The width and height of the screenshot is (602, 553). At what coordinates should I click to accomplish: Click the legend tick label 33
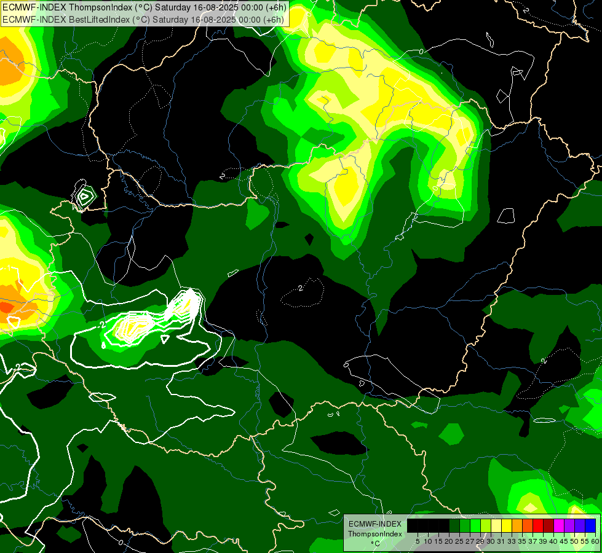click(x=512, y=541)
